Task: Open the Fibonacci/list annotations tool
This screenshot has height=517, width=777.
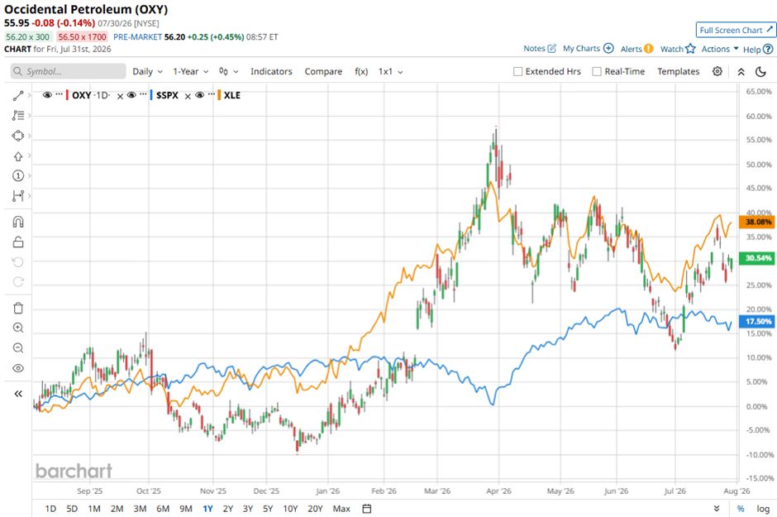Action: tap(18, 116)
